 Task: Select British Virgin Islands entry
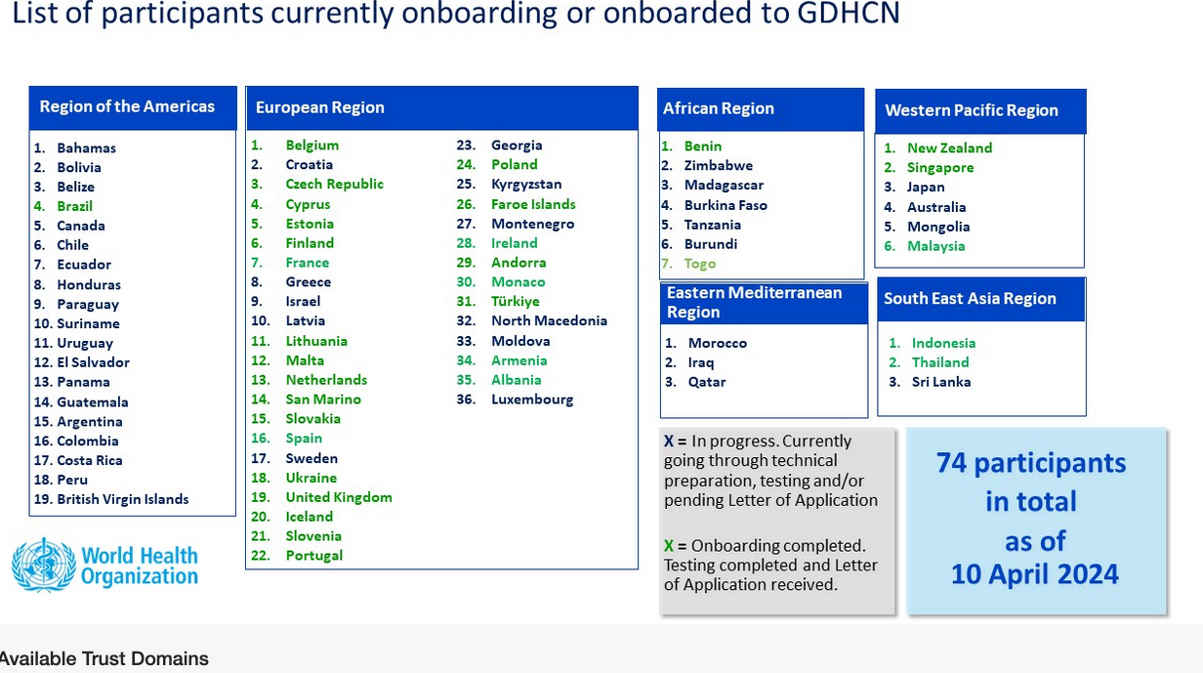122,499
